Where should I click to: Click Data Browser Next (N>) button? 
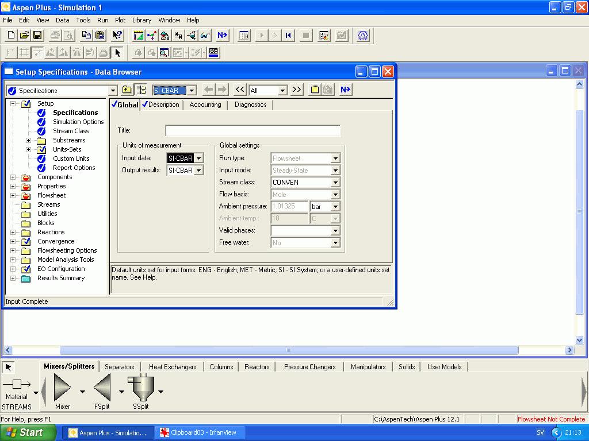(x=345, y=90)
